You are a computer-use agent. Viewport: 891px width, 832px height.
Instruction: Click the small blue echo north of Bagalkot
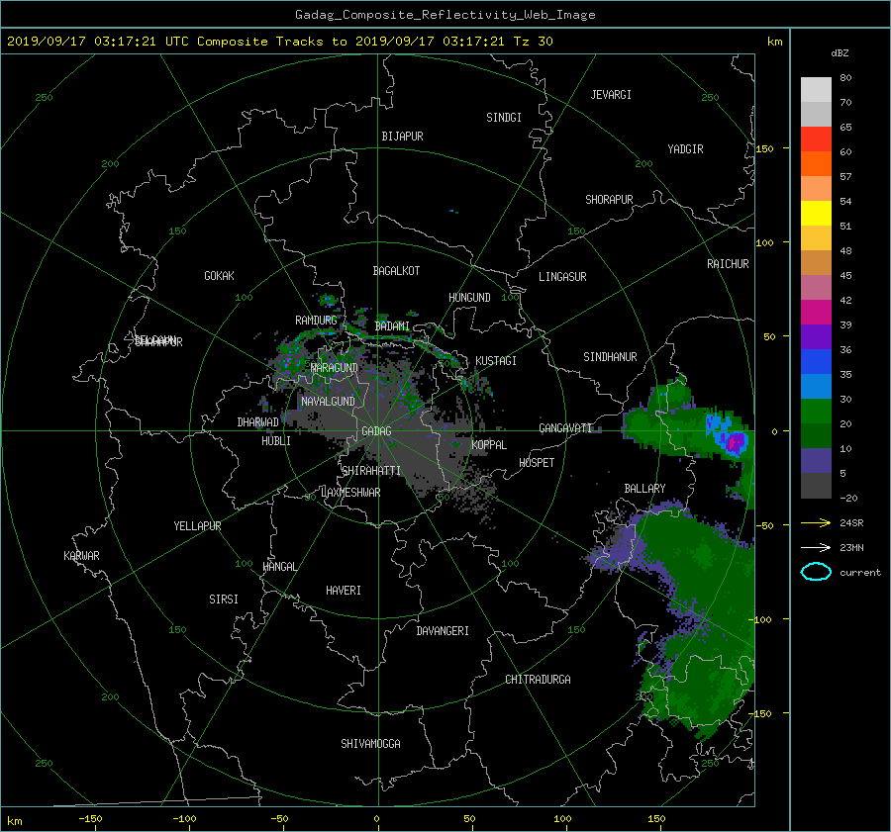[452, 212]
